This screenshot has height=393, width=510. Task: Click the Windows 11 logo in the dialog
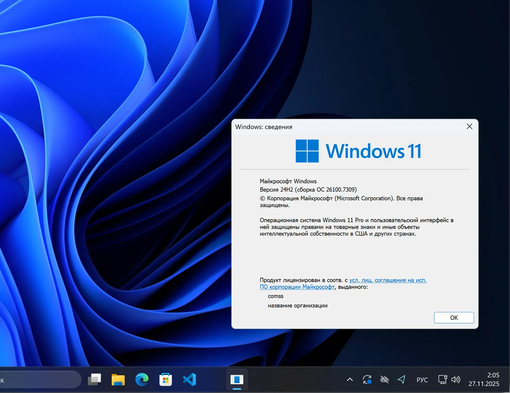pos(307,151)
